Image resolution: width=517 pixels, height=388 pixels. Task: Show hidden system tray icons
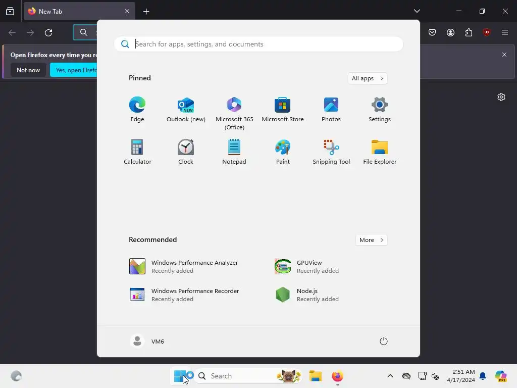coord(390,376)
